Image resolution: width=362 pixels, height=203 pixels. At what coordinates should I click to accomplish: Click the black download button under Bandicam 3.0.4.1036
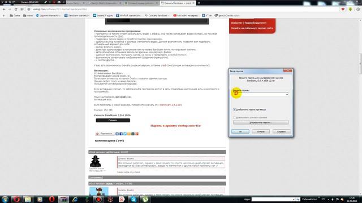113,120
